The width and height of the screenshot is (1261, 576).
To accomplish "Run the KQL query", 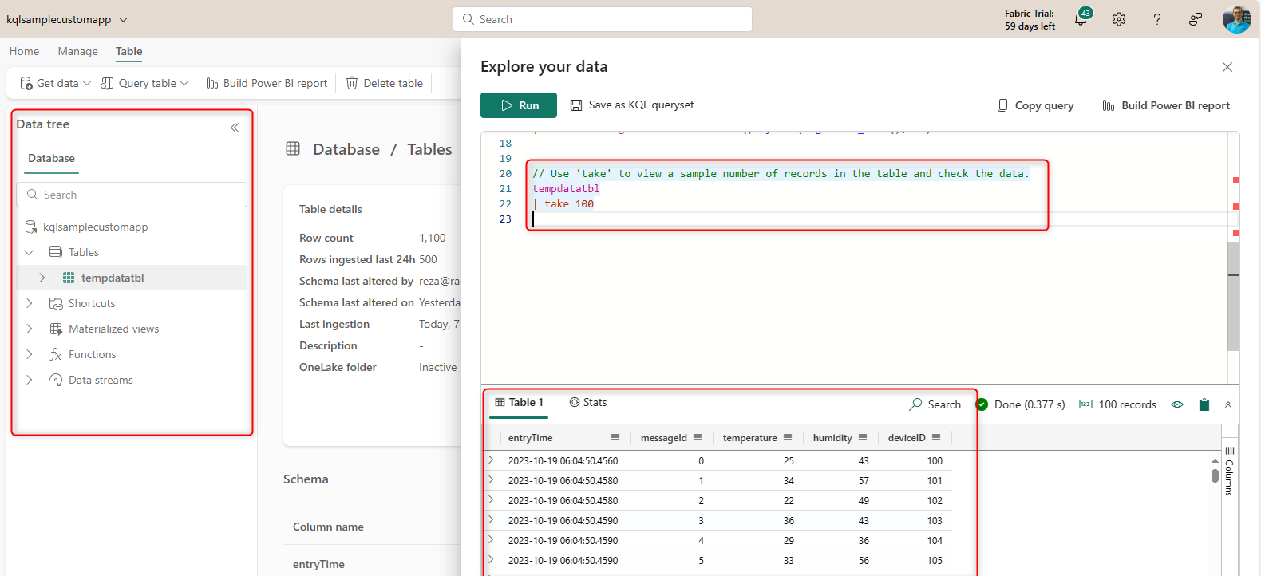I will [x=519, y=105].
